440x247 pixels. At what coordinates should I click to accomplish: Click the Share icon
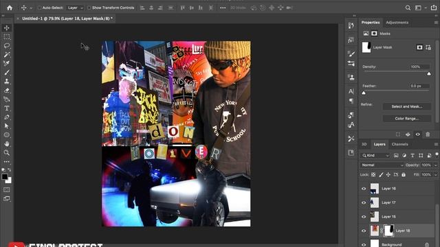pos(434,8)
